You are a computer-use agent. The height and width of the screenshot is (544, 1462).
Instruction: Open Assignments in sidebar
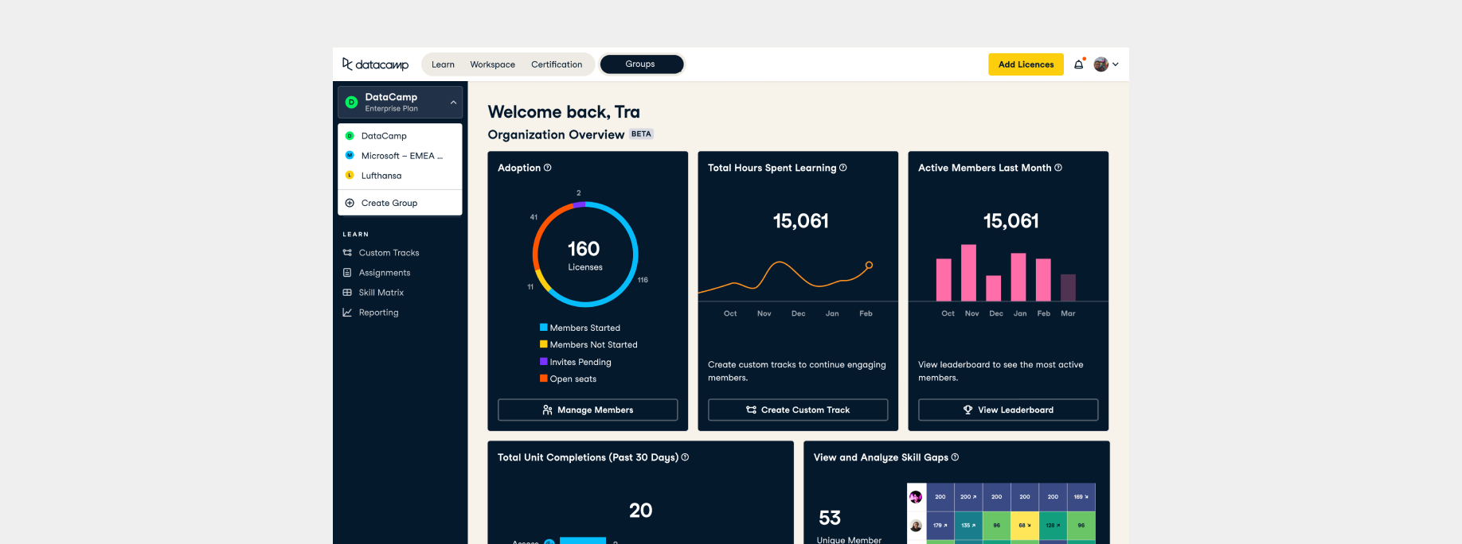click(385, 273)
